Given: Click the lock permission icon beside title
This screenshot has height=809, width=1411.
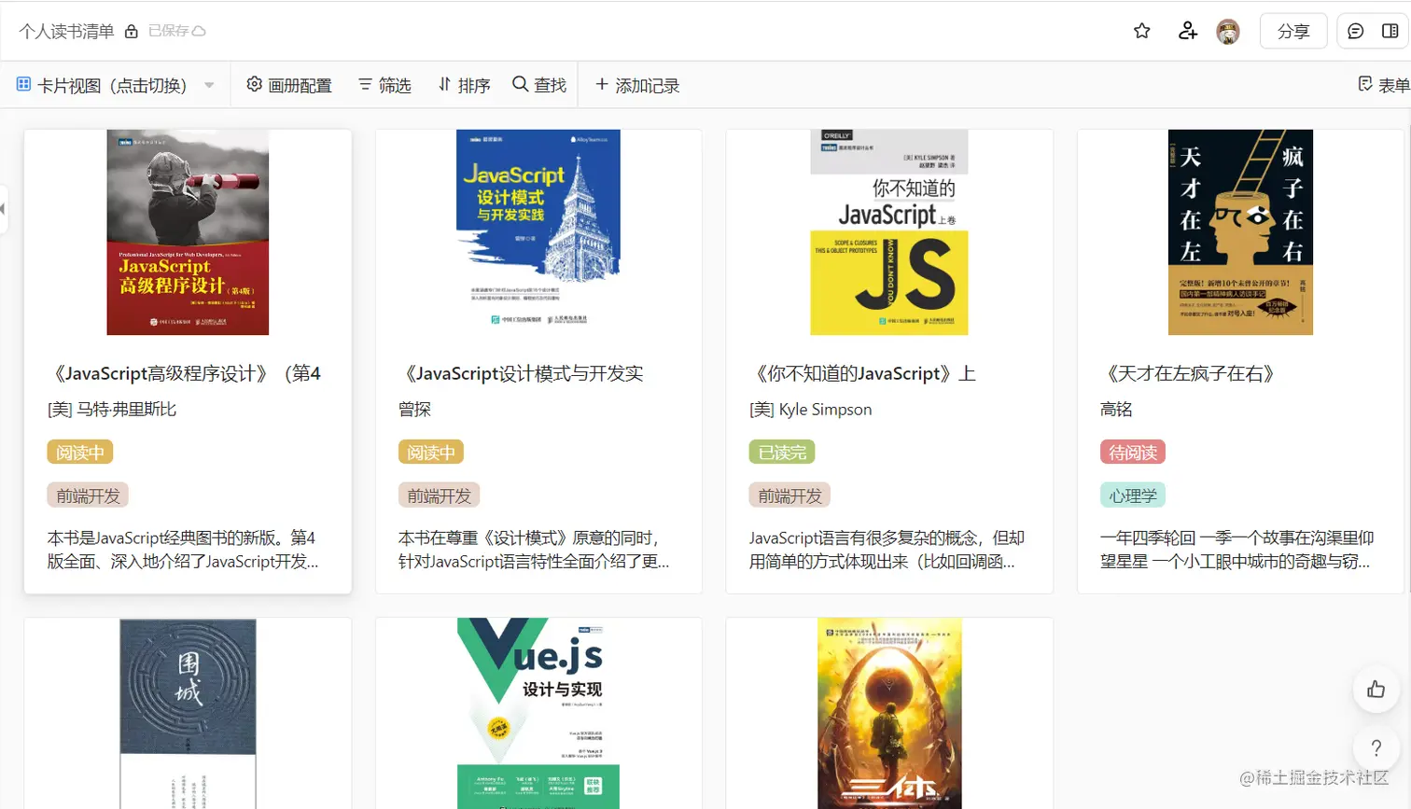Looking at the screenshot, I should 132,31.
